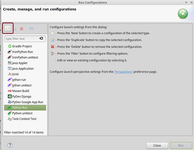Click the Task Context Test icon

pos(10,119)
